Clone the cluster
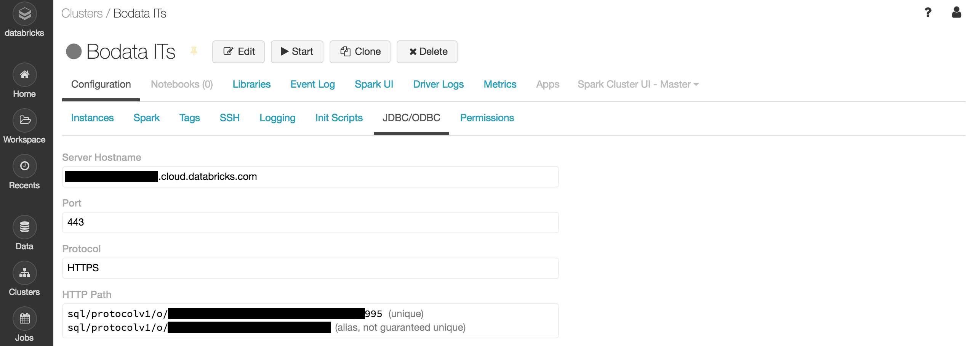 tap(360, 52)
